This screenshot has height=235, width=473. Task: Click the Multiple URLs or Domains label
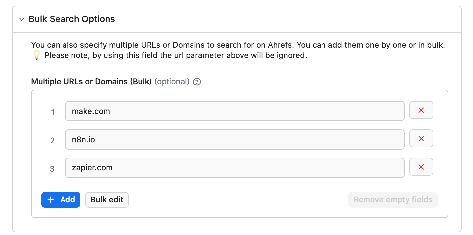(x=91, y=82)
